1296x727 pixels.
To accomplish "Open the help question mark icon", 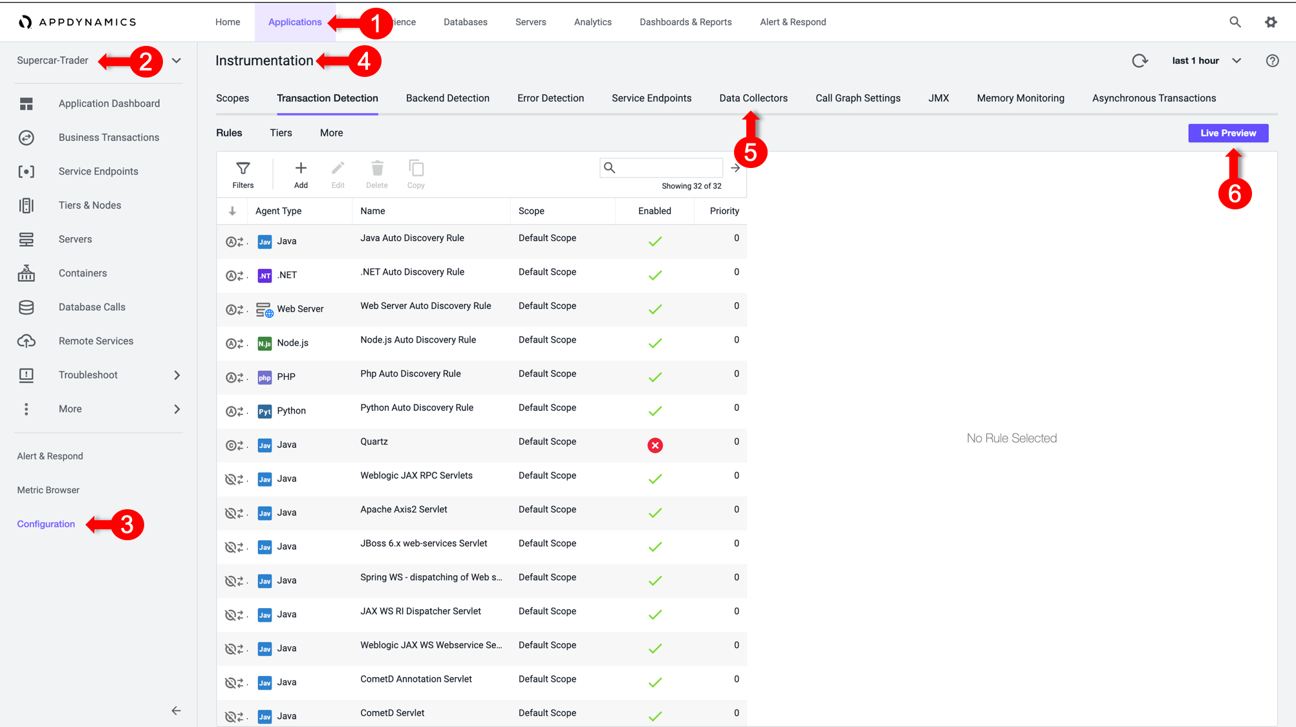I will tap(1272, 61).
